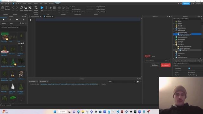The image size is (203, 114).
Task: Click the Filter Properties search field
Action: point(187,63)
